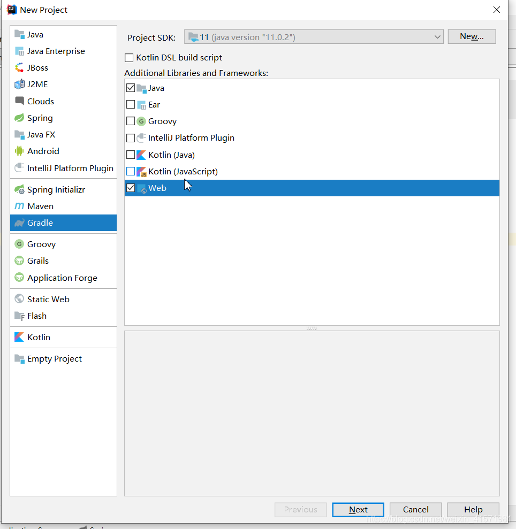Screen dimensions: 516x529
Task: Check the Kotlin (Java) checkbox
Action: tap(131, 155)
